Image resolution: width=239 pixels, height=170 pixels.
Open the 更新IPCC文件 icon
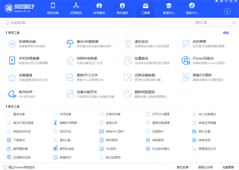coord(70,77)
